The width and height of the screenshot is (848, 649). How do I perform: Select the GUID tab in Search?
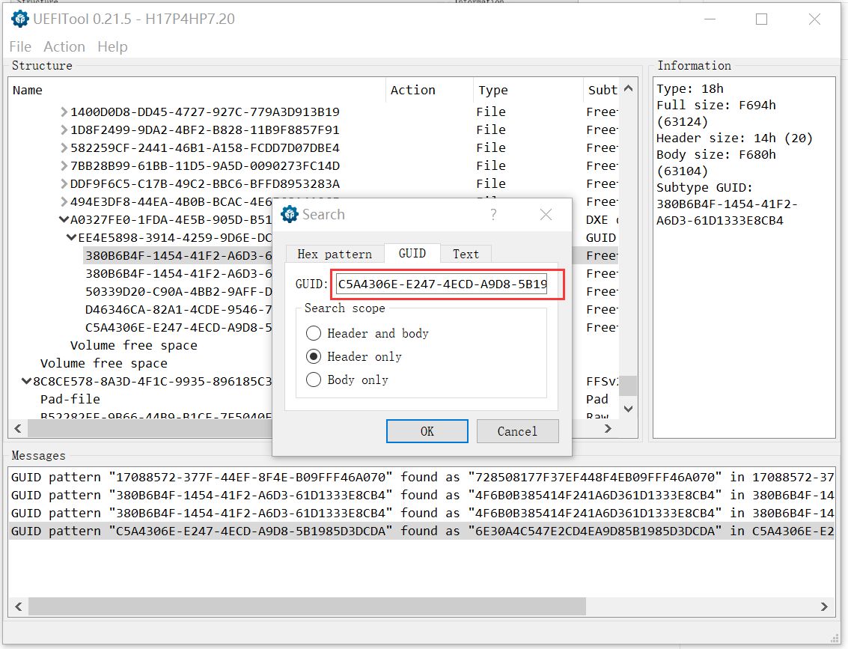click(412, 253)
